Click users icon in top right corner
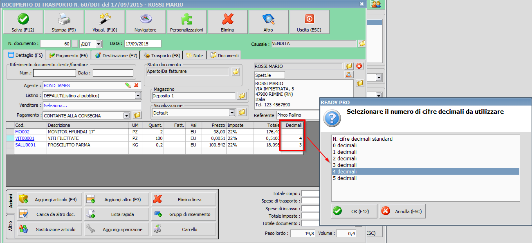Screen dimensions: 532x243 375,4
